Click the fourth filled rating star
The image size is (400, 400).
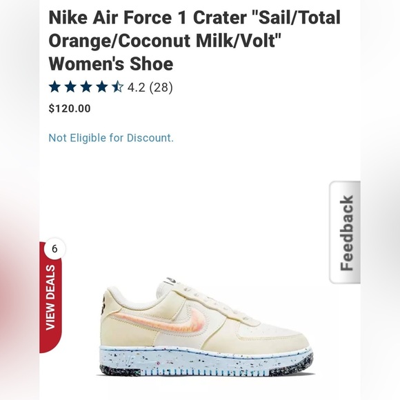click(102, 86)
